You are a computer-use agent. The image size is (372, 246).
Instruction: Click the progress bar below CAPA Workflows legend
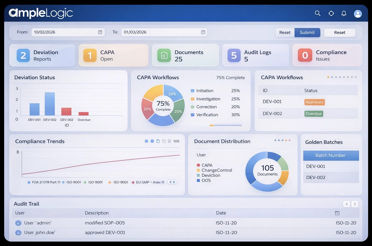(226, 125)
